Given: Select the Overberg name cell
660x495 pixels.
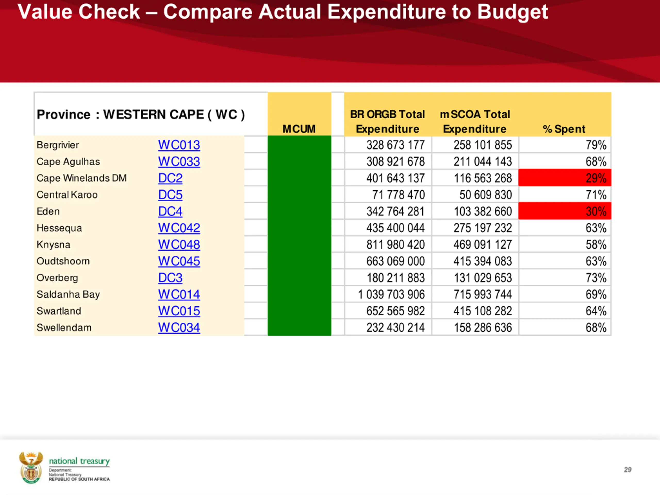Looking at the screenshot, I should click(x=57, y=278).
